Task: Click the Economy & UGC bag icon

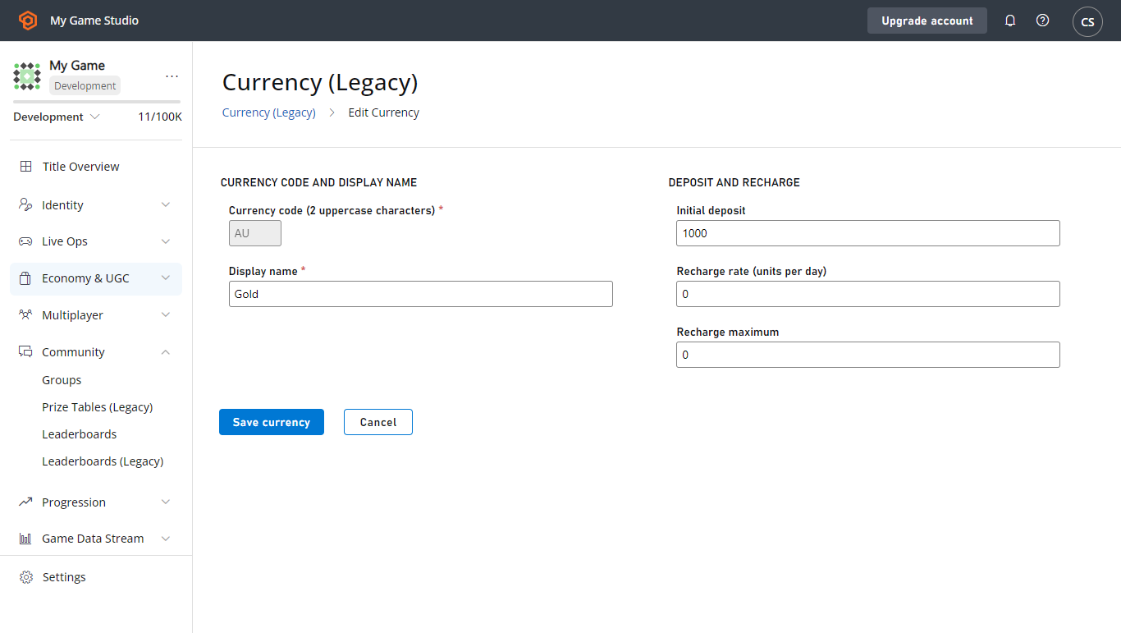Action: click(x=25, y=278)
